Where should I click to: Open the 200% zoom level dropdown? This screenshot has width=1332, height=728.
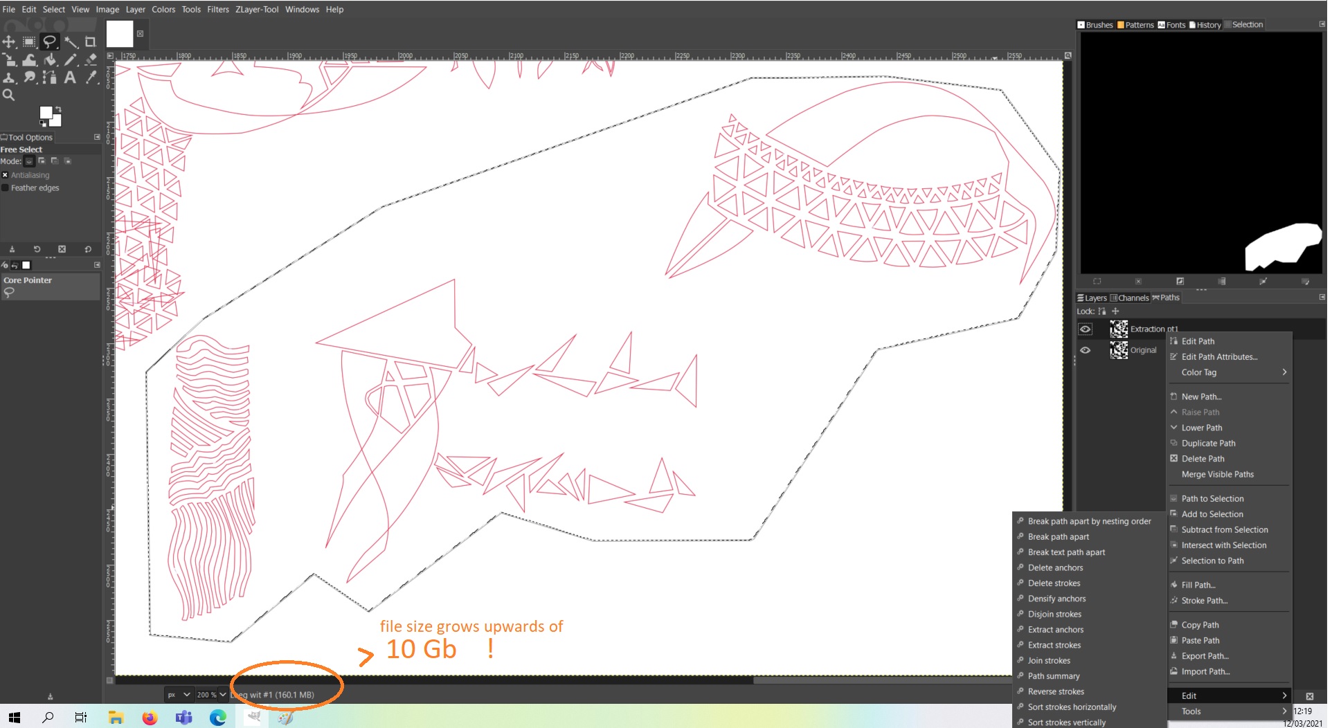(211, 695)
